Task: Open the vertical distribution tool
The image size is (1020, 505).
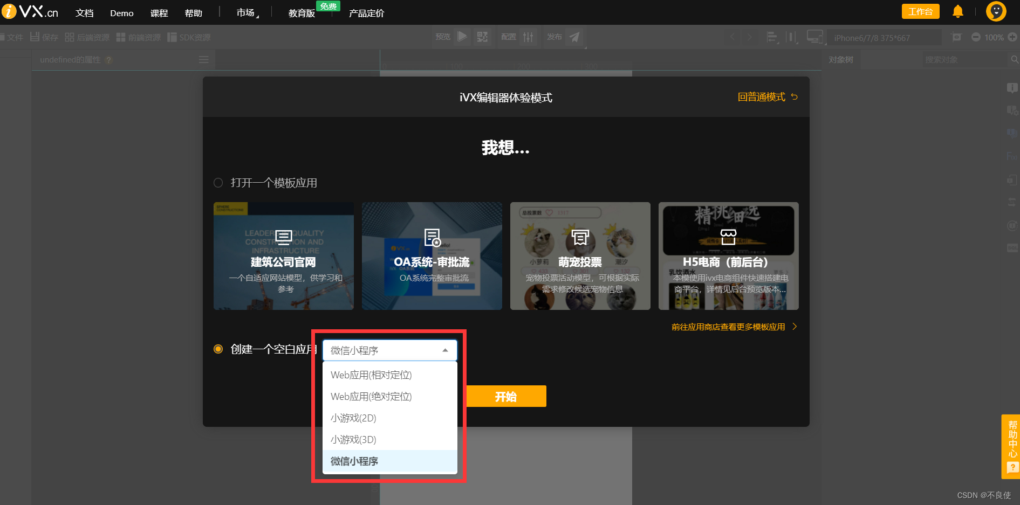Action: (x=792, y=37)
